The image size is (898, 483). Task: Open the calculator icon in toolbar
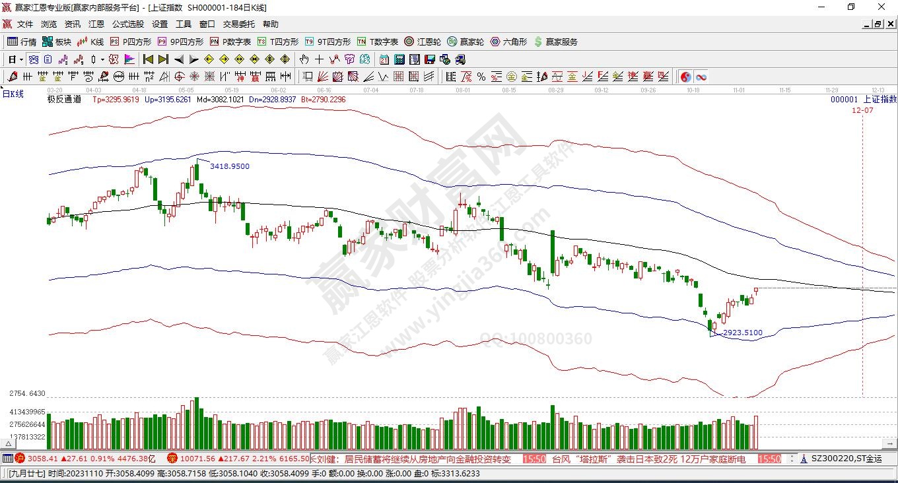click(399, 59)
